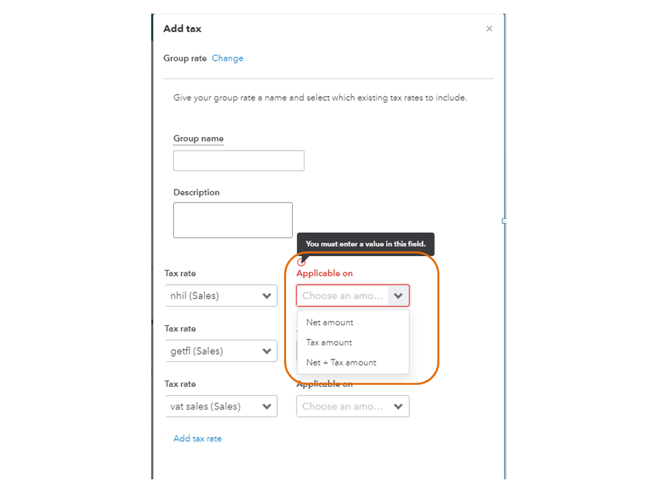Click the red error icon above Applicable on

click(301, 262)
